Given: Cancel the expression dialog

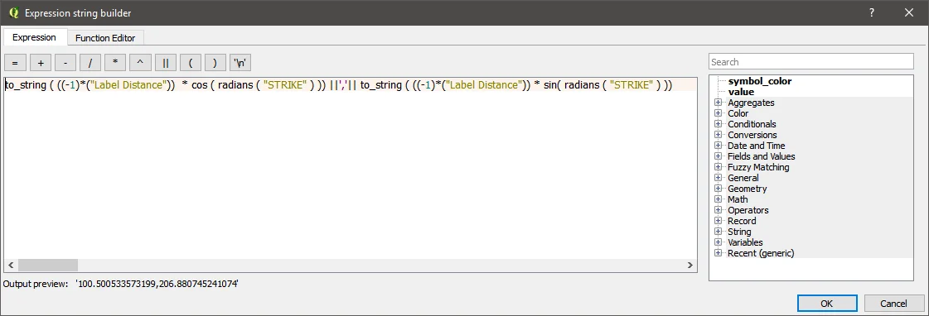Looking at the screenshot, I should click(x=893, y=304).
